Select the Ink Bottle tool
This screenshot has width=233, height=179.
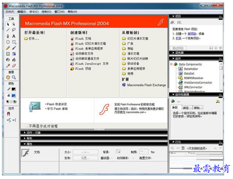point(8,60)
